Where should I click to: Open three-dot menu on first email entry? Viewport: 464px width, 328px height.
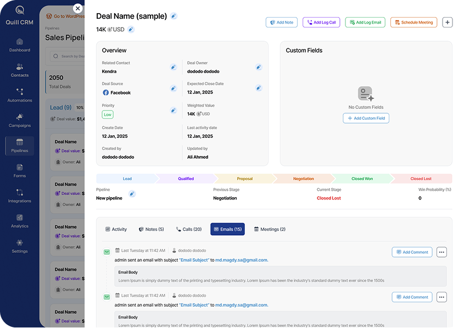pos(441,252)
